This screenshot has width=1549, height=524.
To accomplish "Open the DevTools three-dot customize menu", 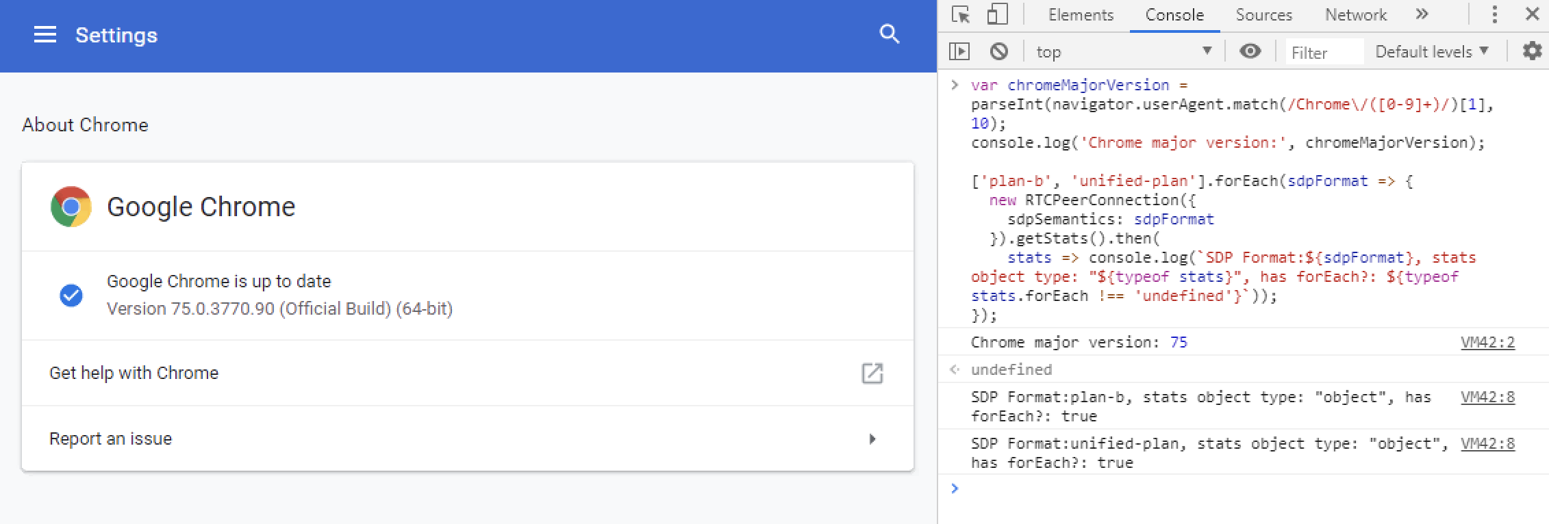I will 1494,14.
